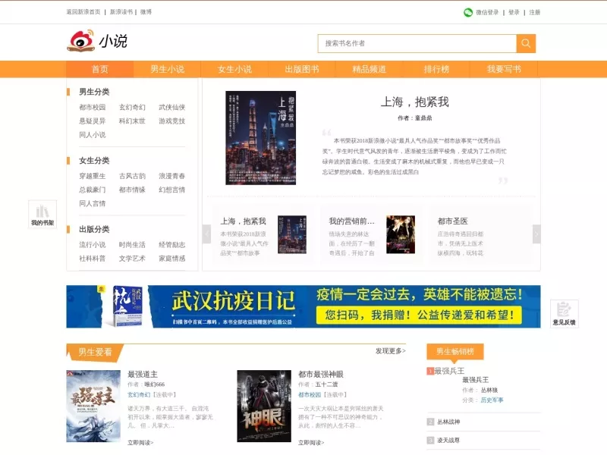Open the 出版图书 tab

tap(302, 69)
